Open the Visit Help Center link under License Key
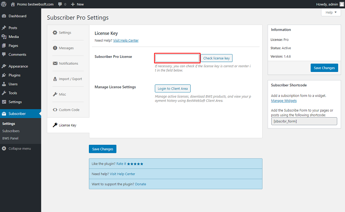 pyautogui.click(x=126, y=41)
